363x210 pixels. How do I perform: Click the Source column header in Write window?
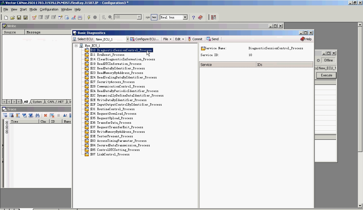(x=14, y=32)
